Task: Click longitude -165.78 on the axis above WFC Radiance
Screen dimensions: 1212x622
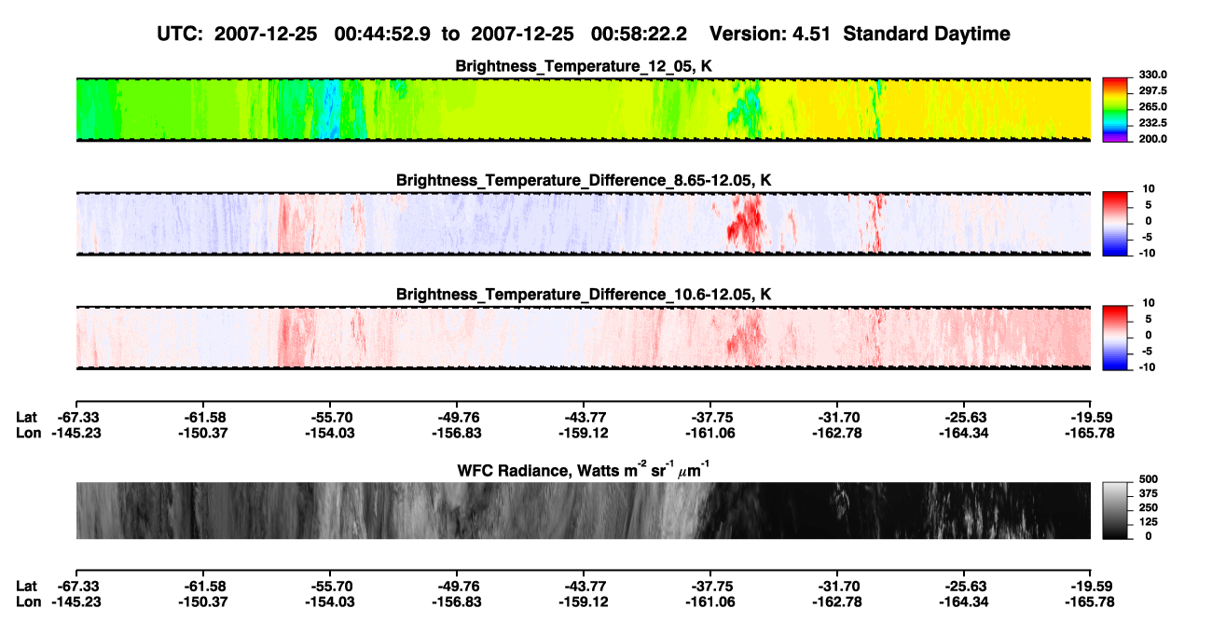Action: pos(1091,433)
